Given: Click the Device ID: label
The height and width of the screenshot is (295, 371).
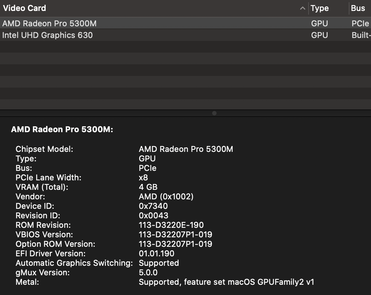Looking at the screenshot, I should 35,206.
